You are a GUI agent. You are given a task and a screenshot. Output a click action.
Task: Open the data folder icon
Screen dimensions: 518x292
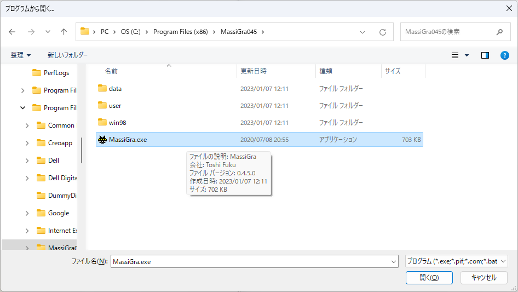coord(102,88)
